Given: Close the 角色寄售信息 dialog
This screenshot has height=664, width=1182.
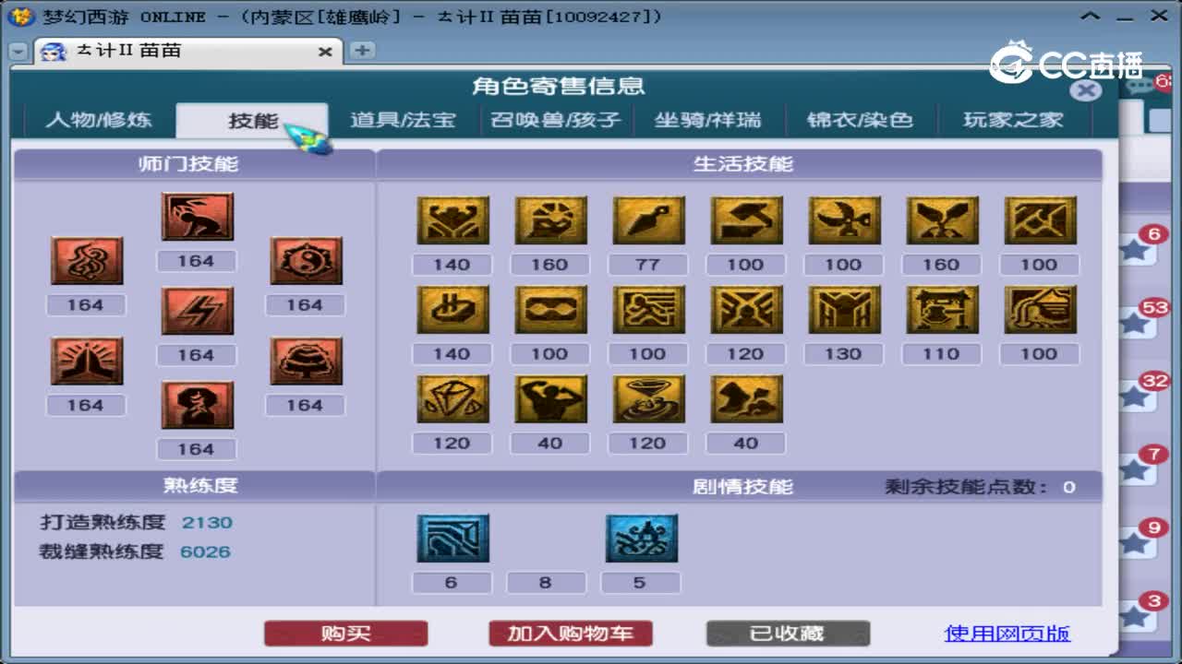Looking at the screenshot, I should tap(1086, 89).
